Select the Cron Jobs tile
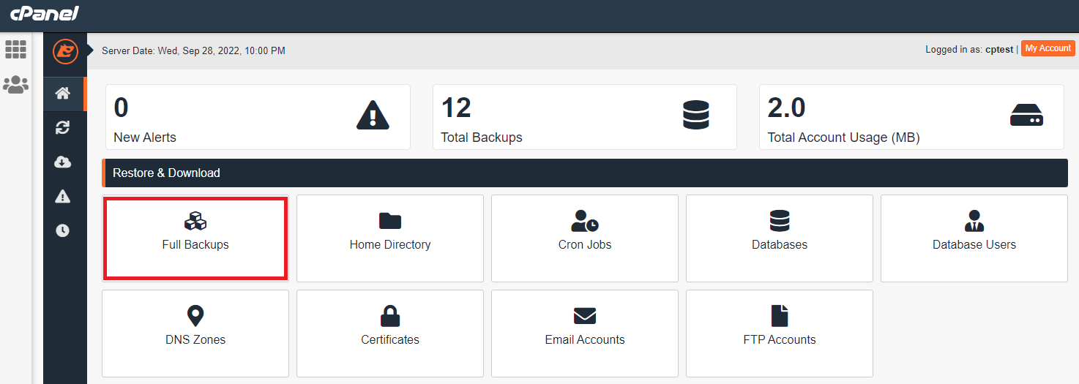Screen dimensions: 1079x384 pyautogui.click(x=584, y=238)
